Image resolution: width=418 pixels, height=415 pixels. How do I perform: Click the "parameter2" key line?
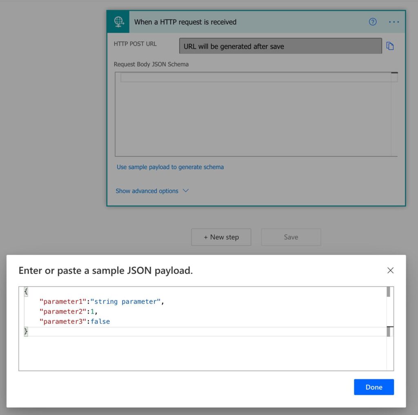click(x=63, y=311)
